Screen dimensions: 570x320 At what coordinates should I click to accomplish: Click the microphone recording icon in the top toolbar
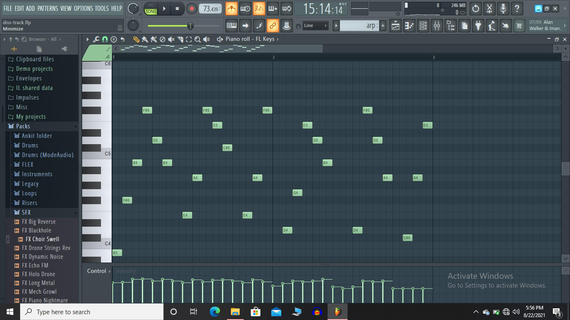503,8
